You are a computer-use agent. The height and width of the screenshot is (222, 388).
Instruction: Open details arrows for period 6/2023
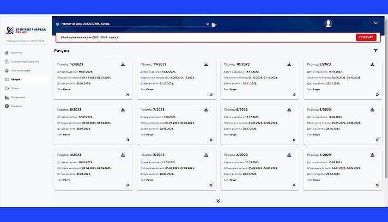[x=294, y=140]
